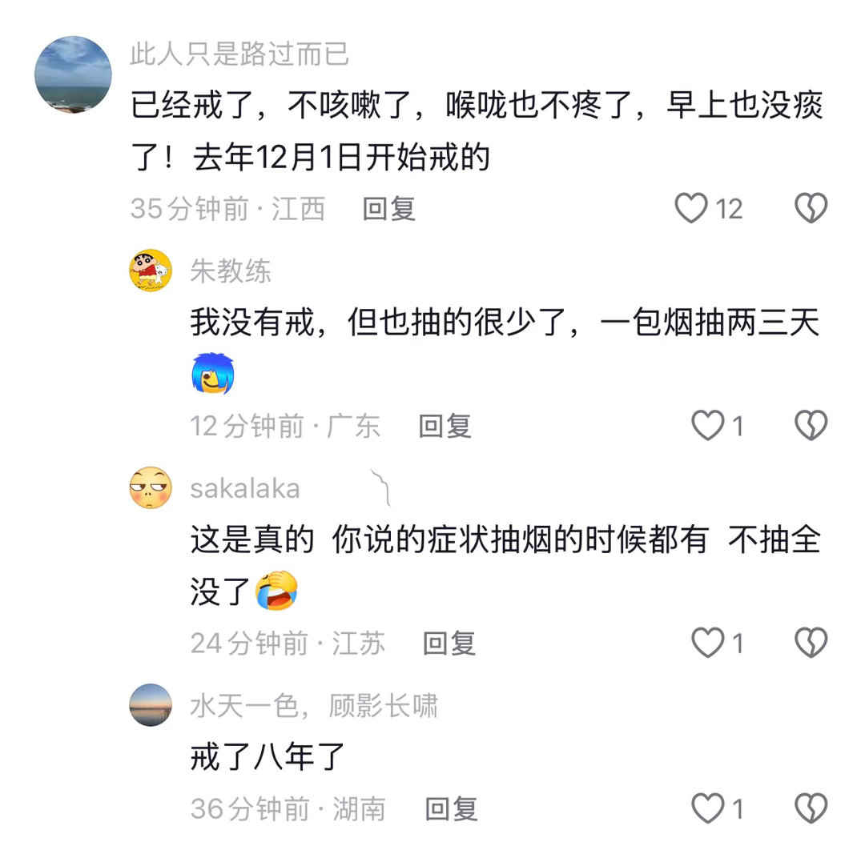Open 朱教练's Crayon Shin-chan avatar

pos(150,271)
